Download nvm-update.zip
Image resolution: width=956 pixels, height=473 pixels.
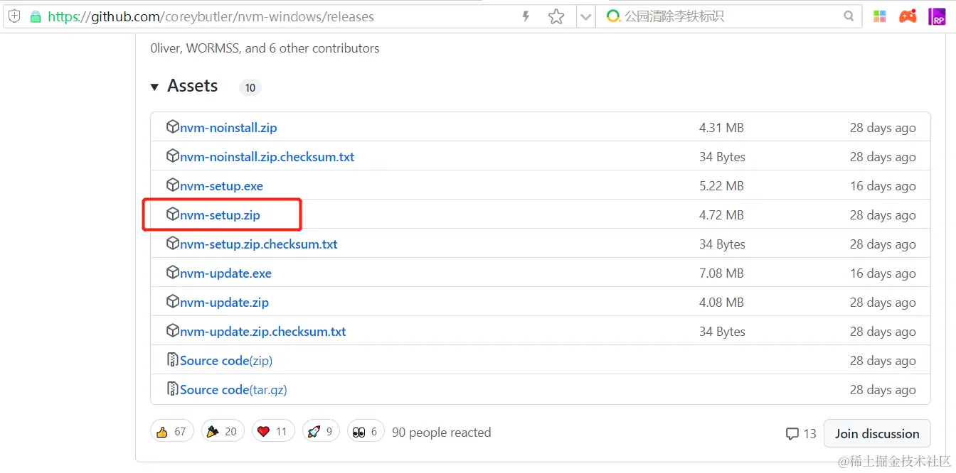pyautogui.click(x=224, y=303)
